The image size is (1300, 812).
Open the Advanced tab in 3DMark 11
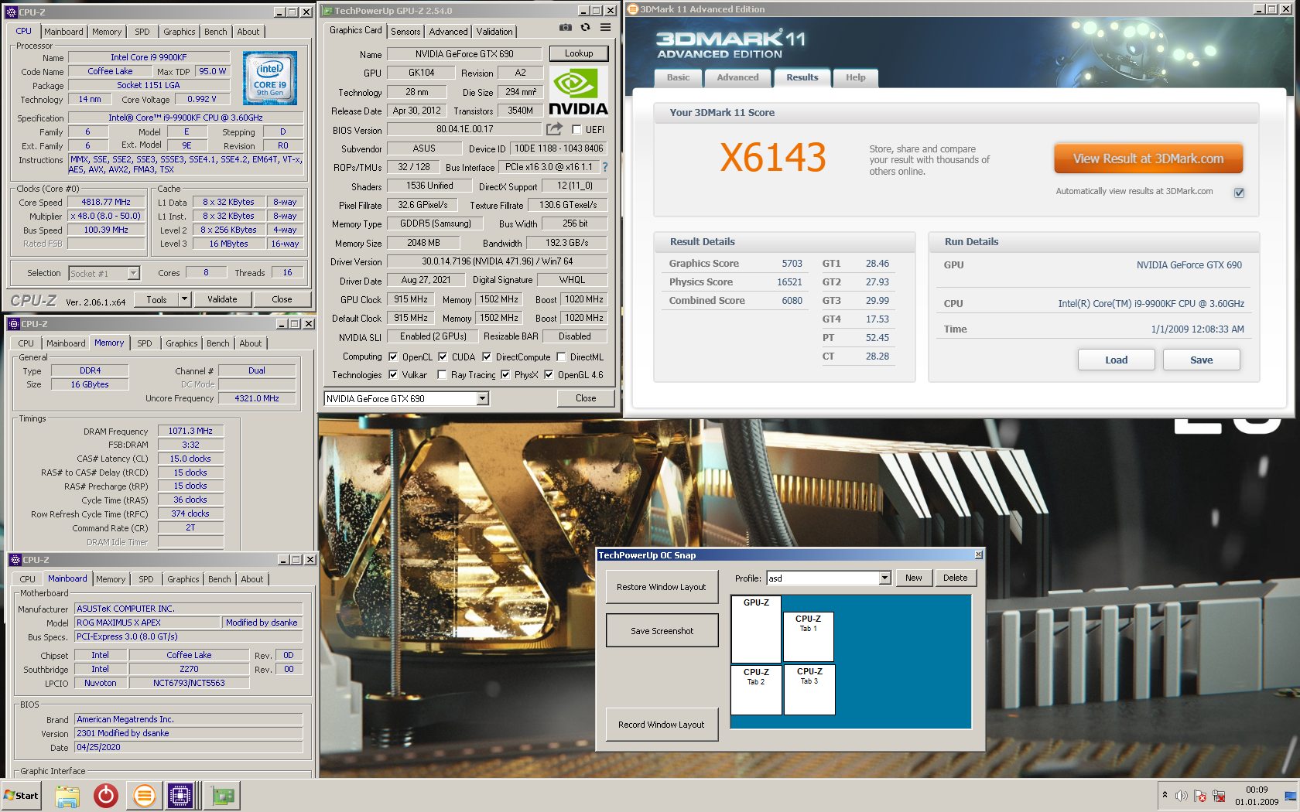pos(737,77)
